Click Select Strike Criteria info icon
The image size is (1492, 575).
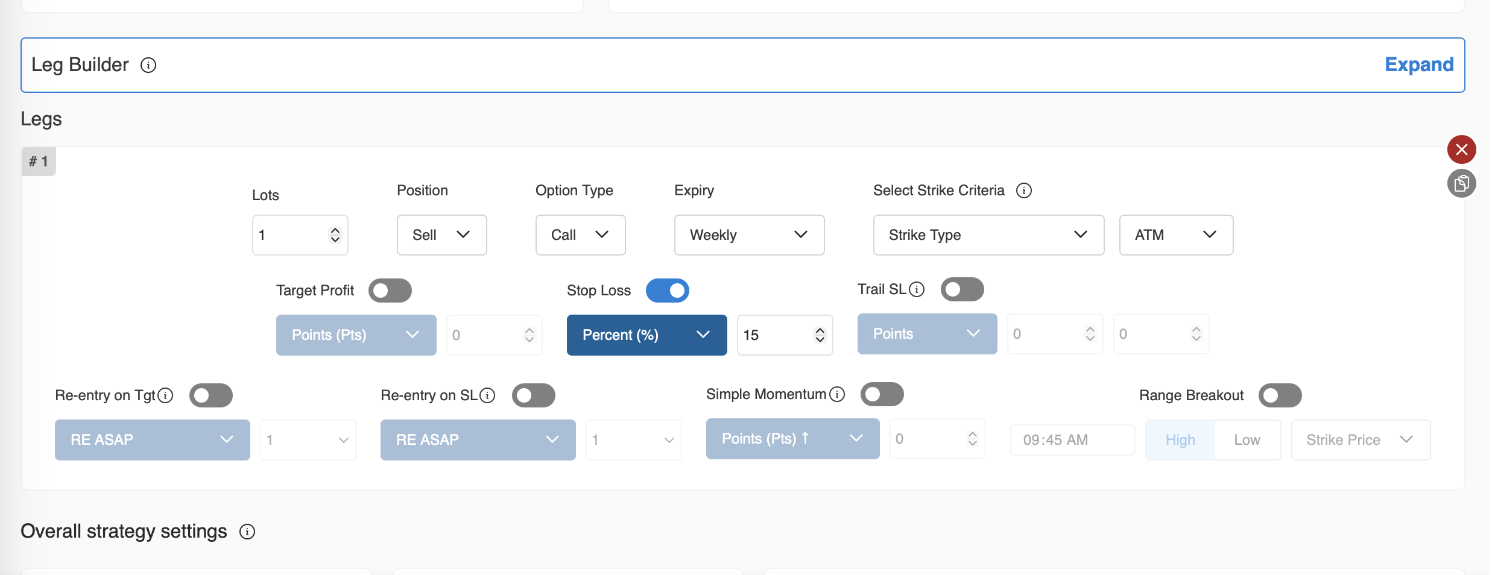click(1023, 190)
